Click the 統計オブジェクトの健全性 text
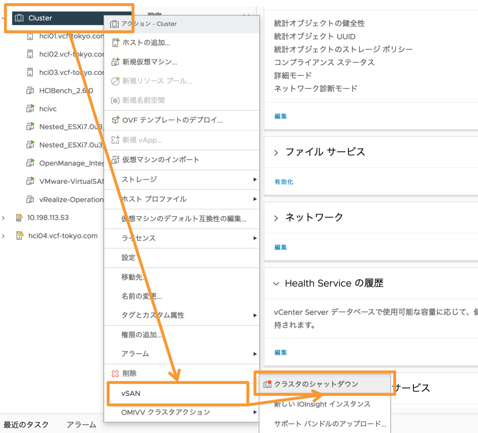The width and height of the screenshot is (478, 433). click(319, 24)
